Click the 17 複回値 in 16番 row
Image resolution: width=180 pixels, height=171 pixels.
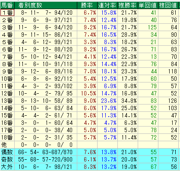click(x=168, y=123)
